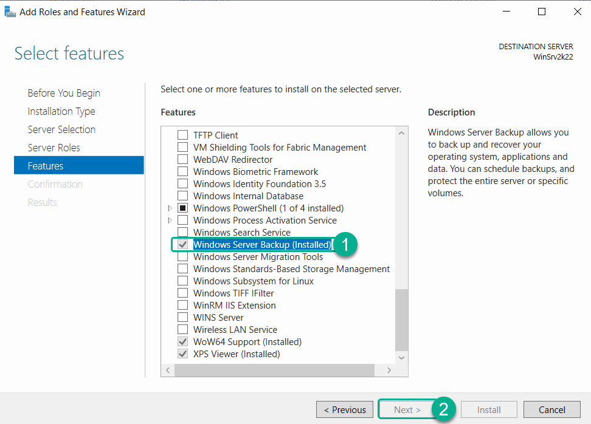Select the Windows Server Migration Tools label
The width and height of the screenshot is (591, 424).
click(x=258, y=257)
